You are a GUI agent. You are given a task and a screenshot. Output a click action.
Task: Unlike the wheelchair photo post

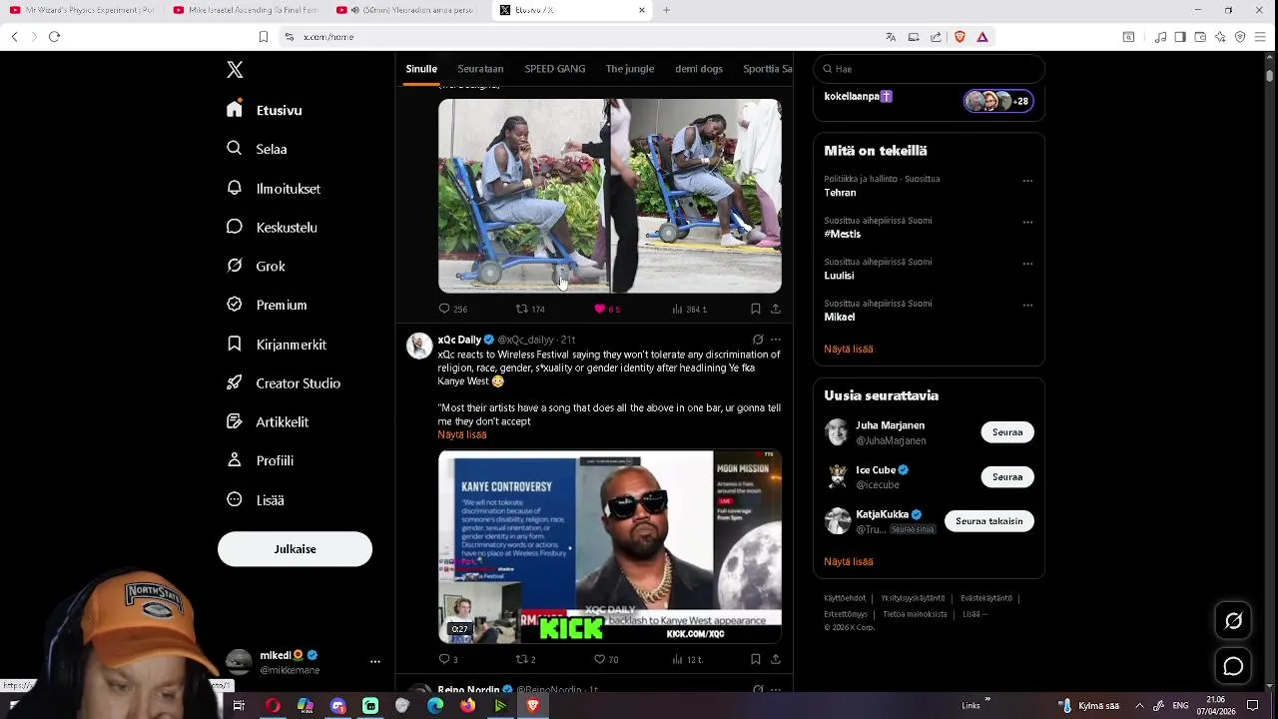click(607, 309)
